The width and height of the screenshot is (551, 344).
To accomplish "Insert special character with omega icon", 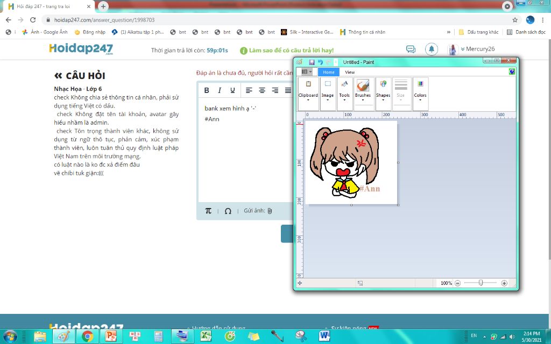I will 228,211.
